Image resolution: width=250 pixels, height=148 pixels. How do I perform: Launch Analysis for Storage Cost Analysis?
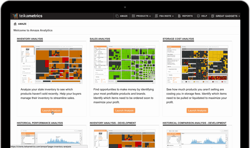coord(197,111)
